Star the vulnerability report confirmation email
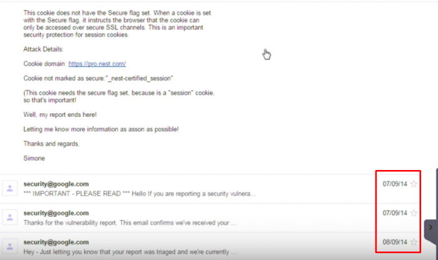This screenshot has height=260, width=438. (414, 213)
